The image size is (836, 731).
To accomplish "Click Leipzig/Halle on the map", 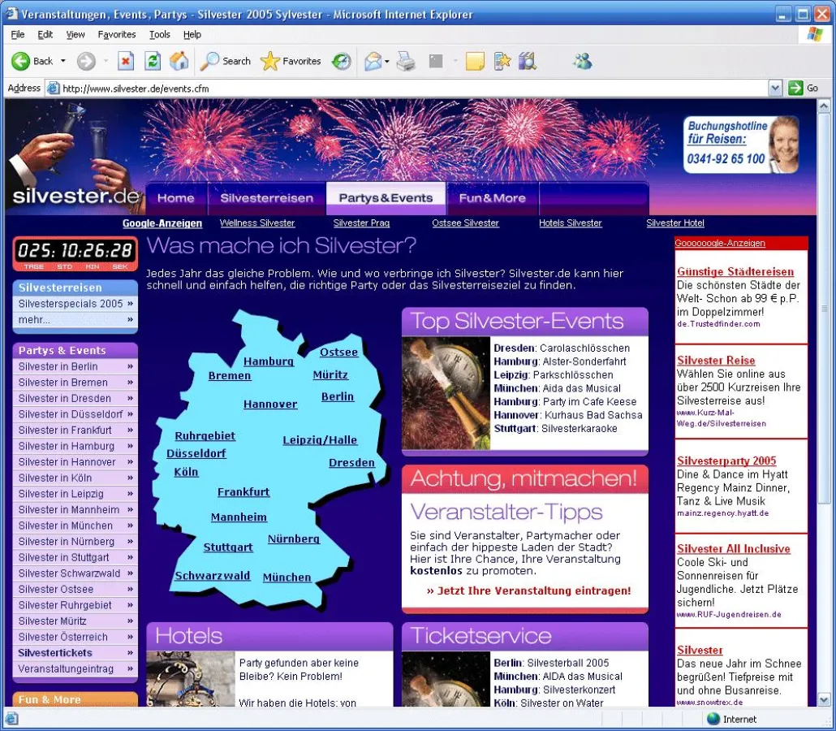I will point(320,440).
